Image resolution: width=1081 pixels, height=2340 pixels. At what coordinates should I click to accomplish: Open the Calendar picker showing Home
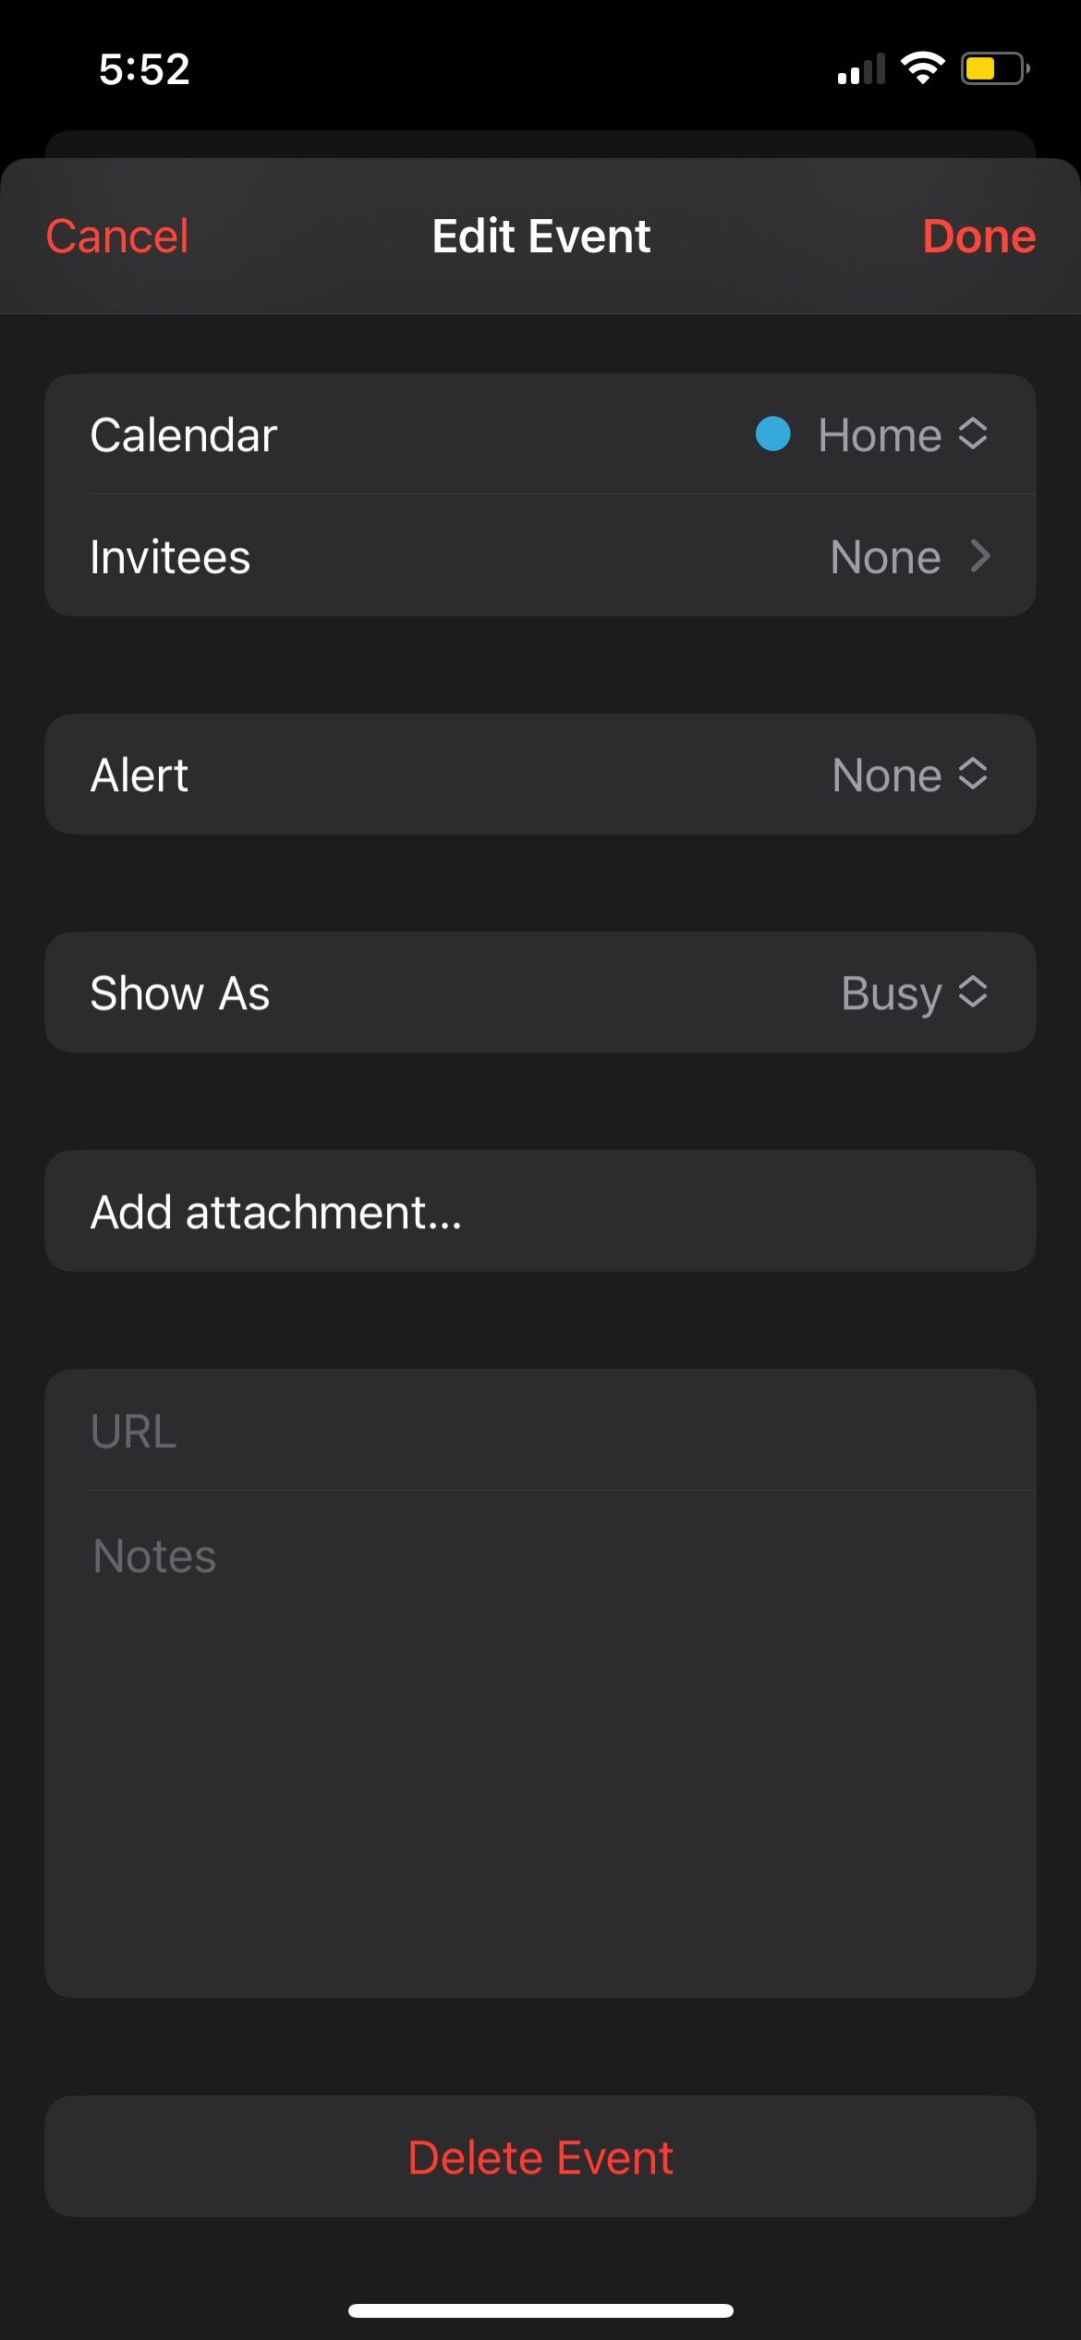point(540,434)
